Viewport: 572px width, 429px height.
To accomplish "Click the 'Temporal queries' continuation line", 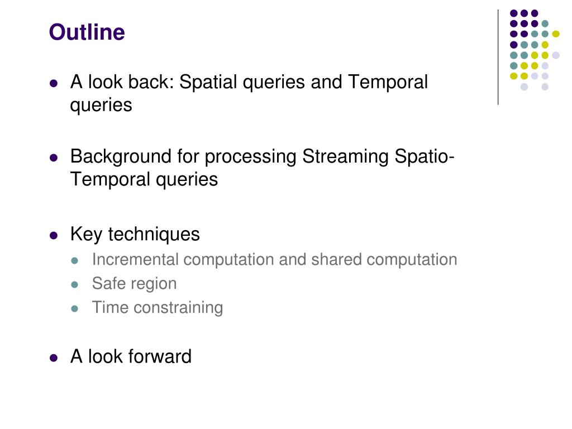I will click(x=144, y=179).
